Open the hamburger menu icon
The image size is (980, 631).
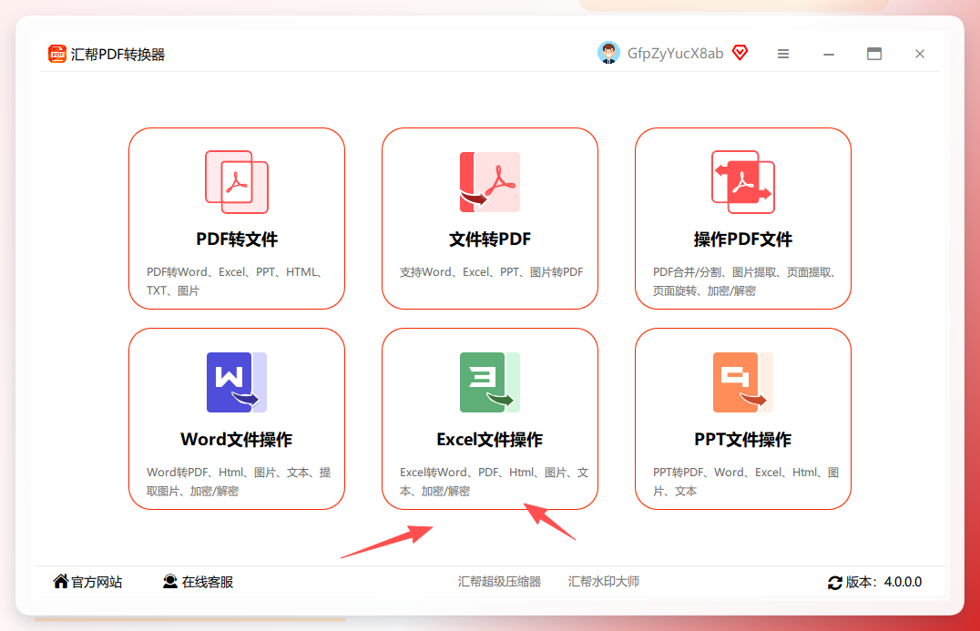click(x=783, y=54)
